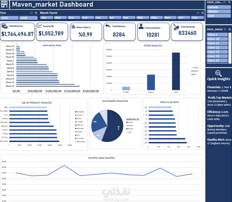Click the Monthly Sales Quantity chart title

[x=102, y=158]
